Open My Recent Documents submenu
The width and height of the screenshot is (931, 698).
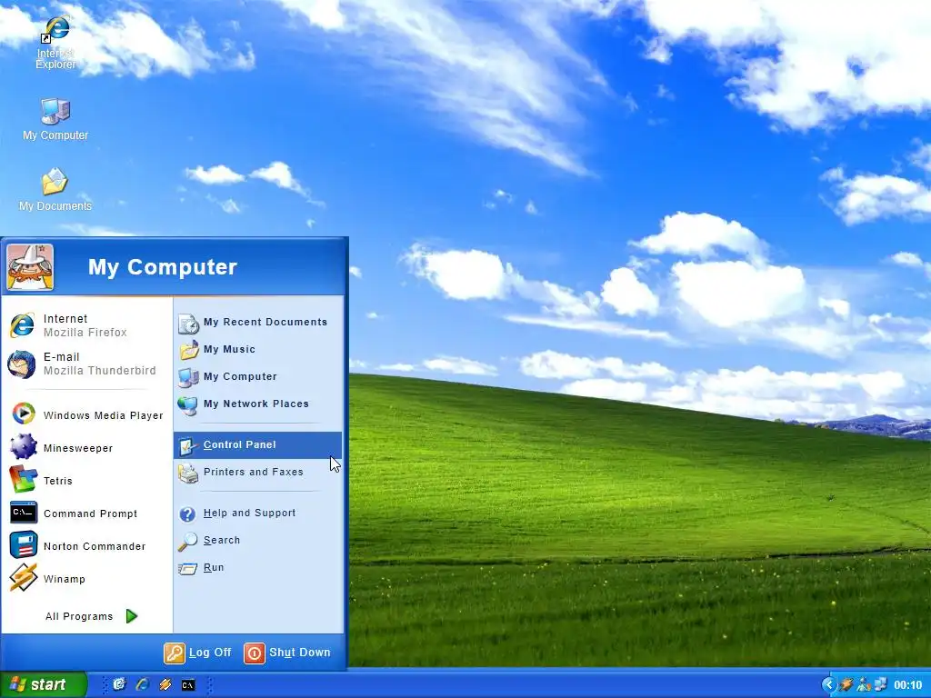258,323
